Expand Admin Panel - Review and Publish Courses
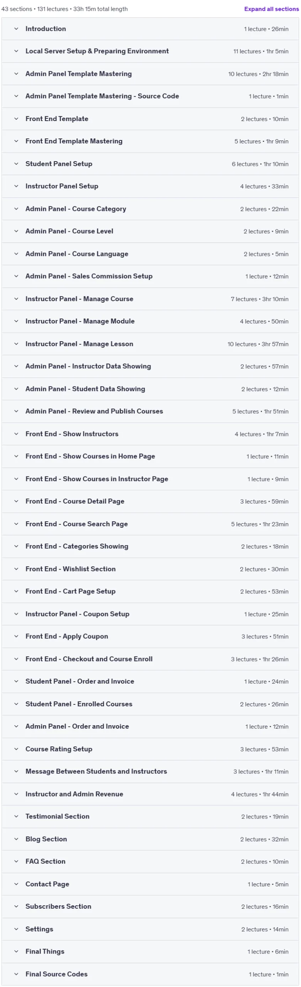This screenshot has width=301, height=987. tap(150, 411)
